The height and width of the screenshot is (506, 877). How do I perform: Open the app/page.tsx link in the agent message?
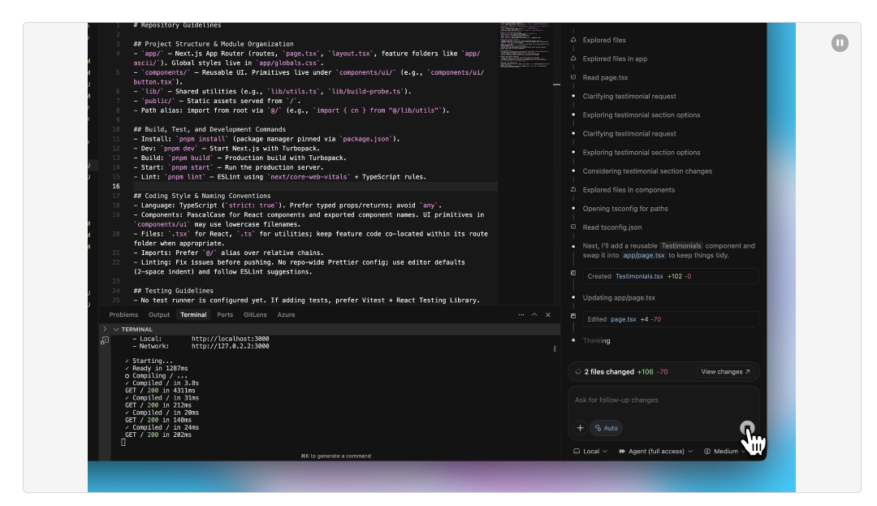(x=644, y=256)
